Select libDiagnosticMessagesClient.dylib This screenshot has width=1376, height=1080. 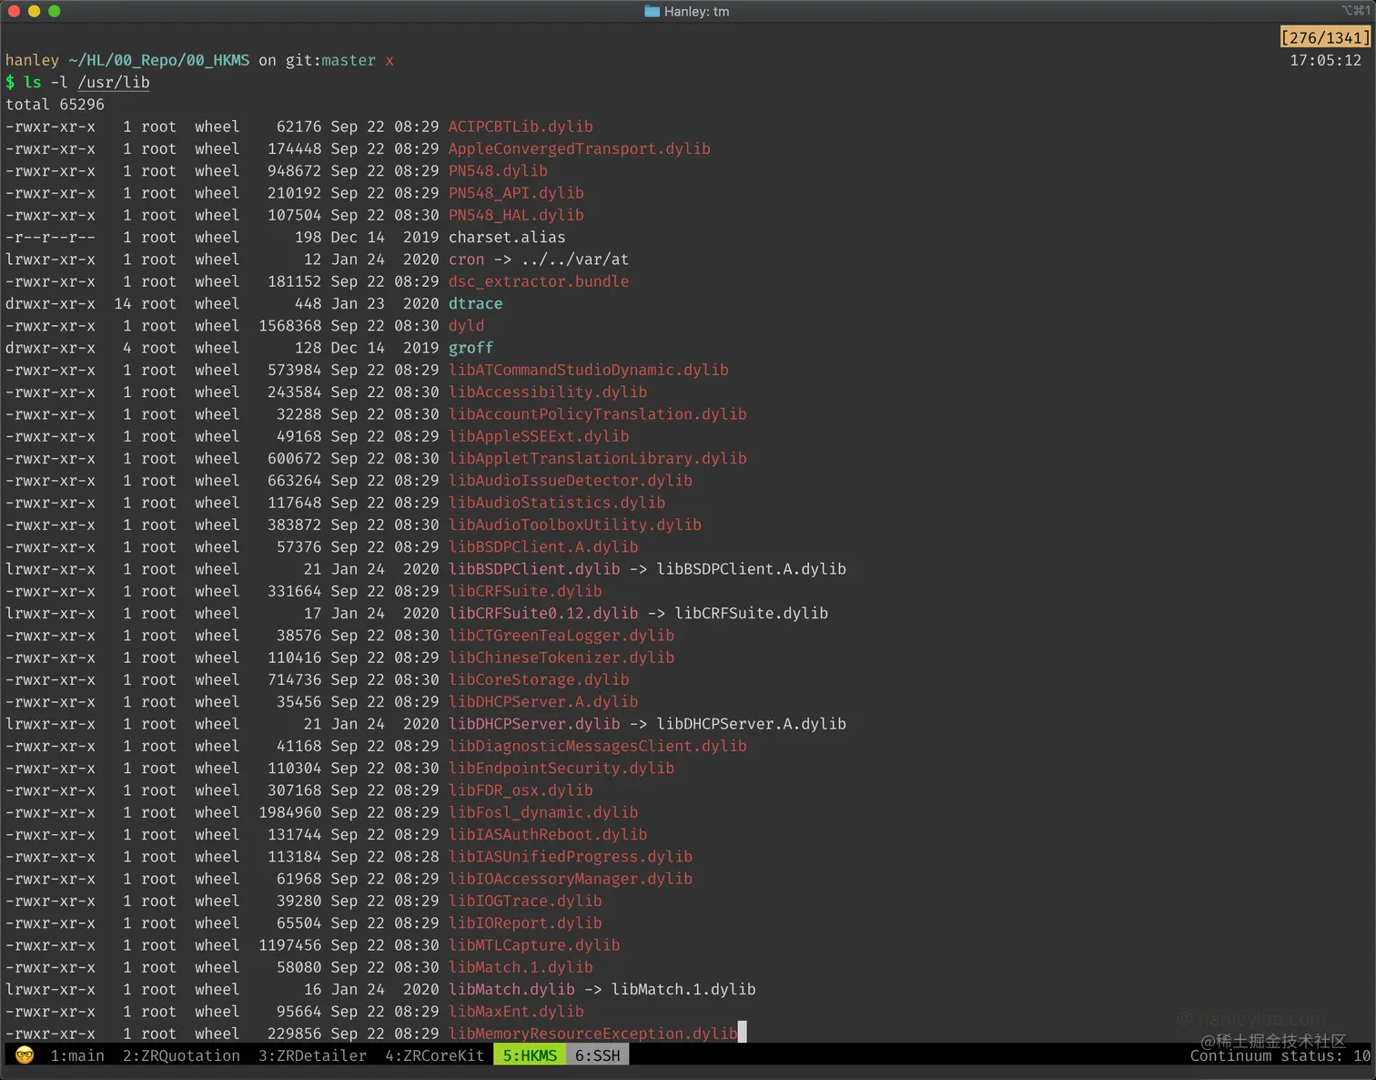pos(597,746)
